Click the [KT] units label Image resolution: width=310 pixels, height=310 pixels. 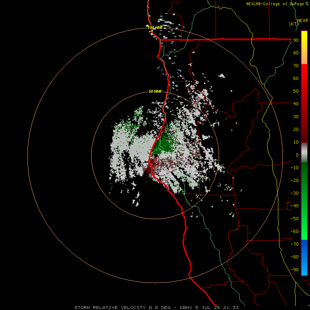tap(294, 24)
